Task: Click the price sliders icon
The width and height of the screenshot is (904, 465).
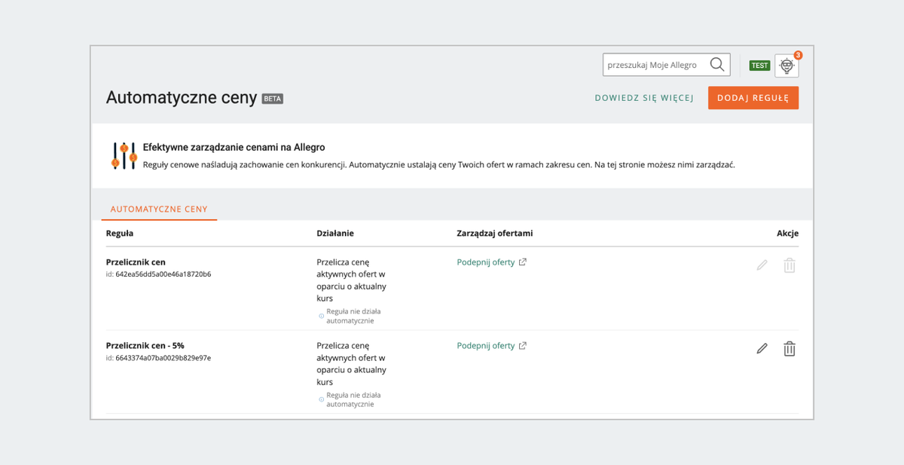Action: point(124,155)
